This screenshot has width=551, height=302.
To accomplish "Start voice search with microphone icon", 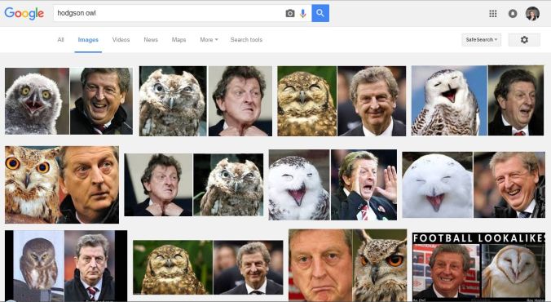I will [303, 13].
